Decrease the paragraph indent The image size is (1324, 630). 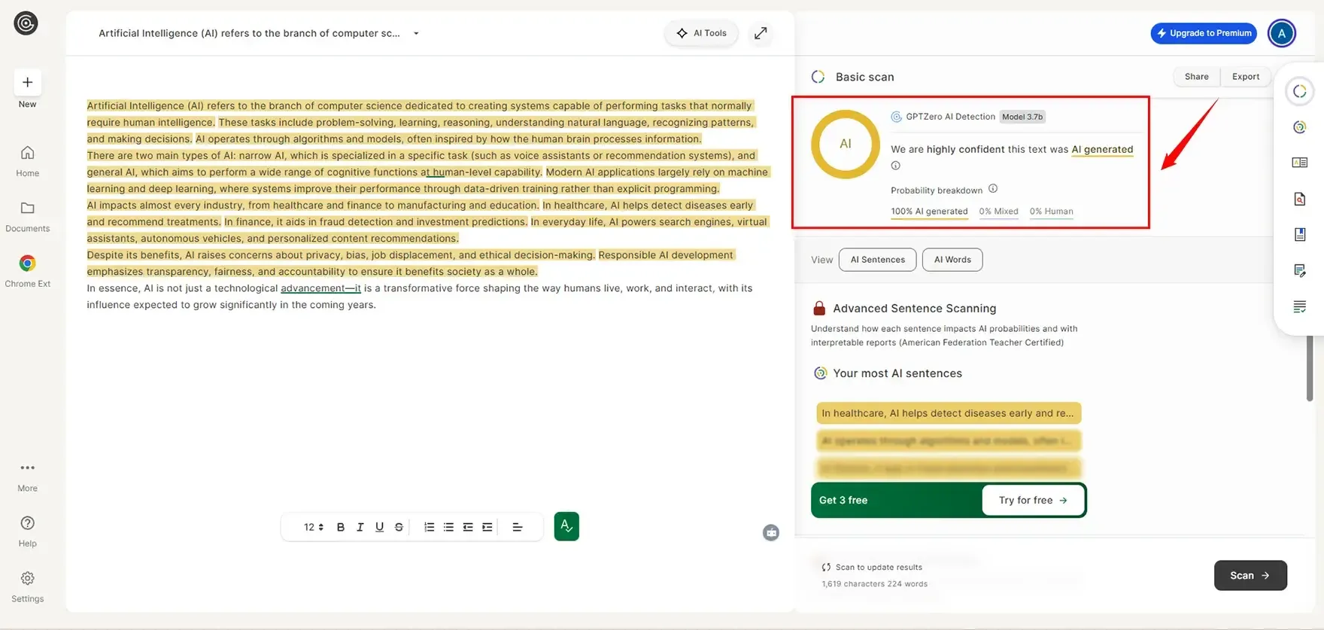468,527
